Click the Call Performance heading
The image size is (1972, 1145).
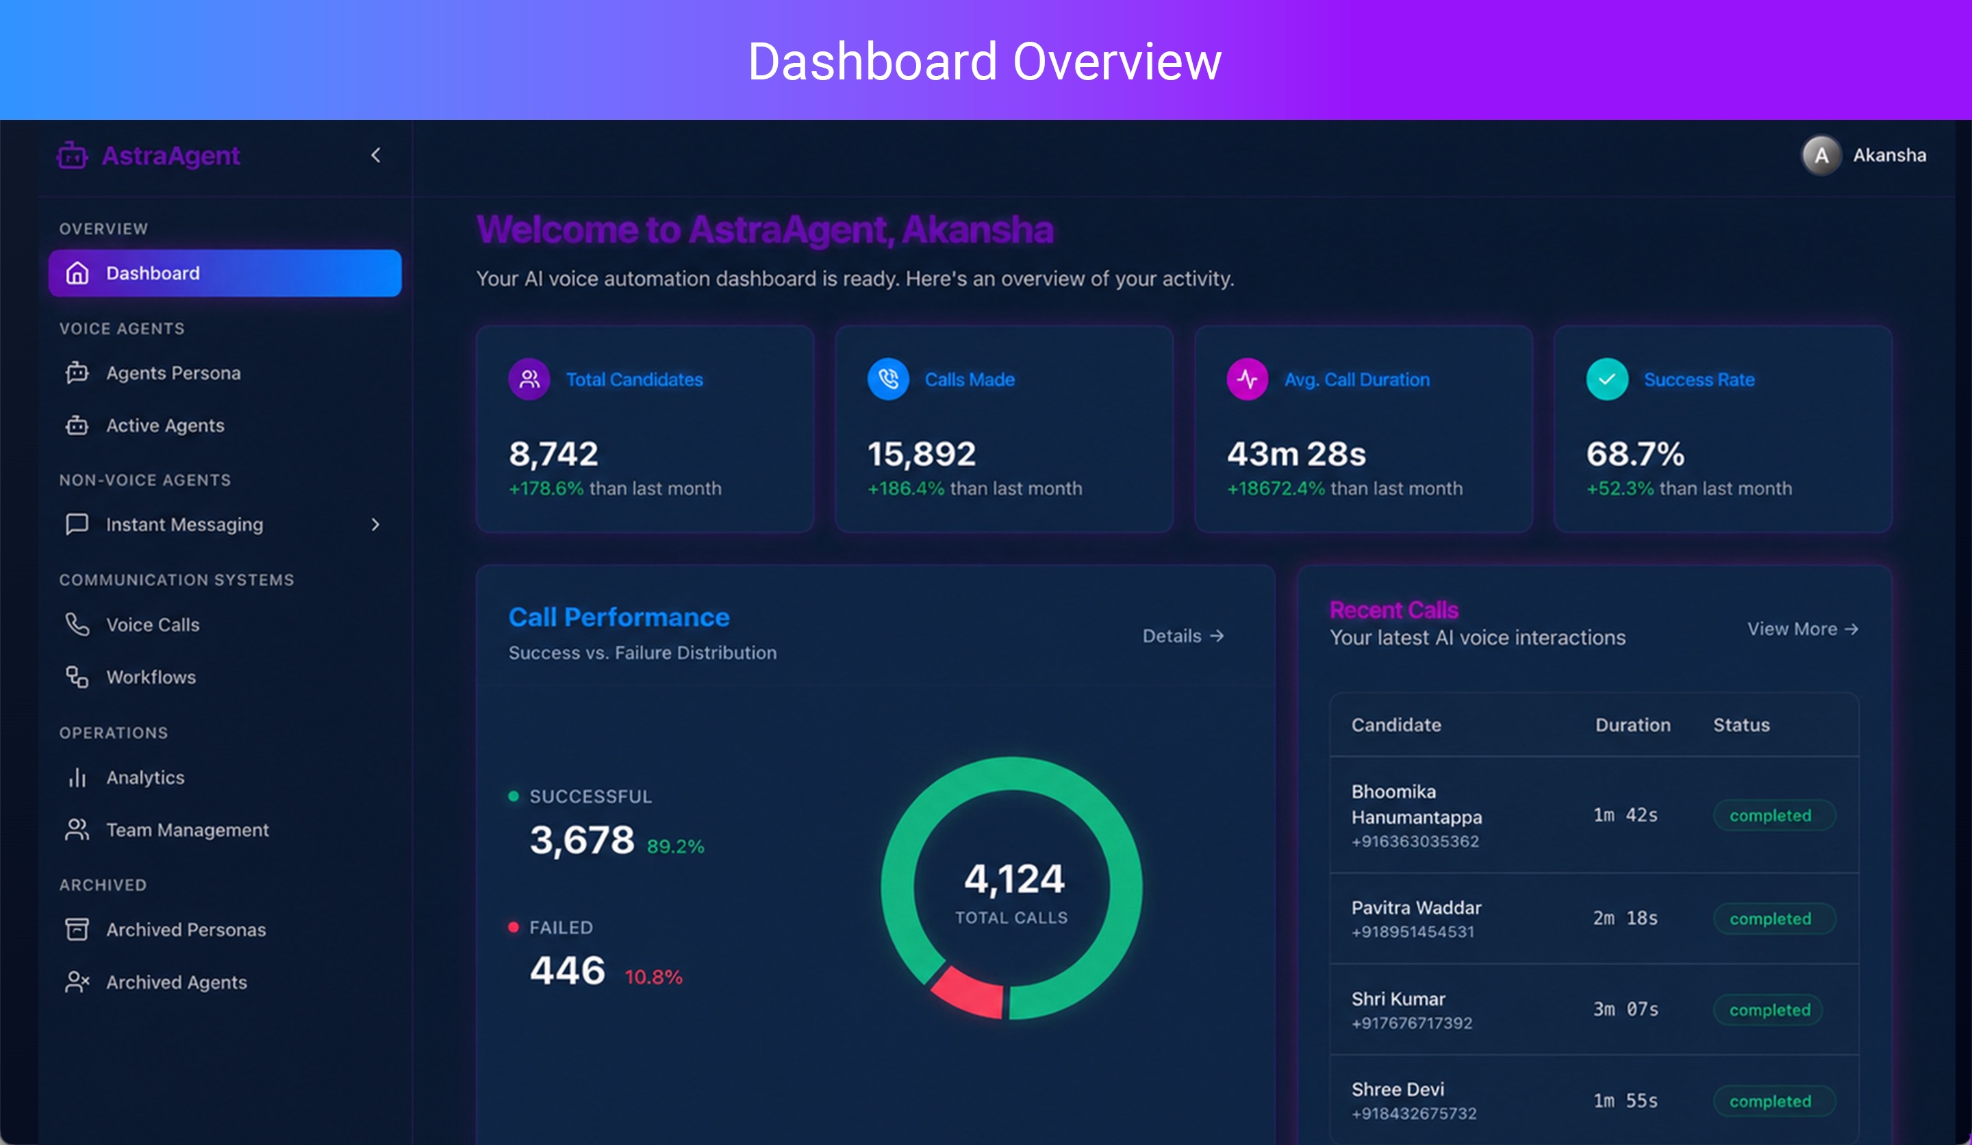pyautogui.click(x=619, y=617)
